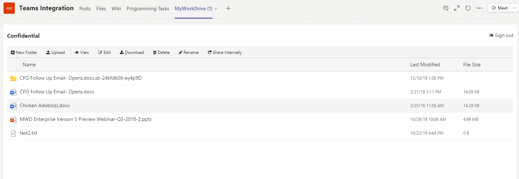Open the conversation chat icon
Image resolution: width=519 pixels, height=179 pixels.
click(446, 8)
